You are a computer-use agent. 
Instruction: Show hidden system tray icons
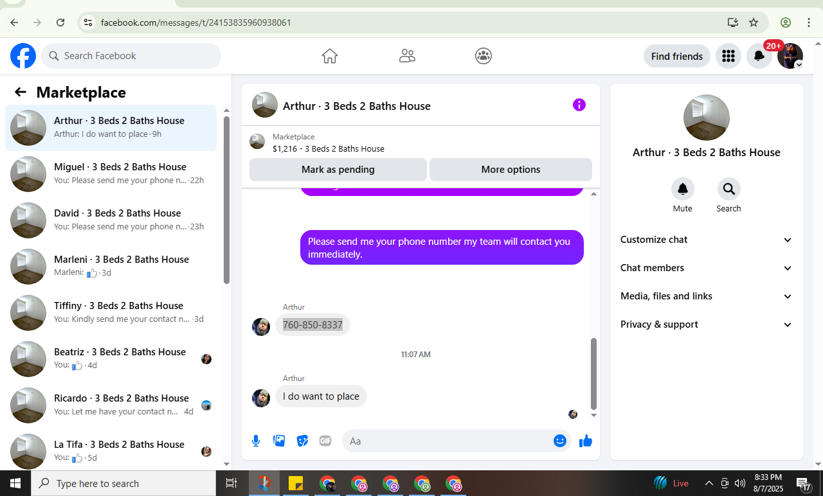click(709, 483)
